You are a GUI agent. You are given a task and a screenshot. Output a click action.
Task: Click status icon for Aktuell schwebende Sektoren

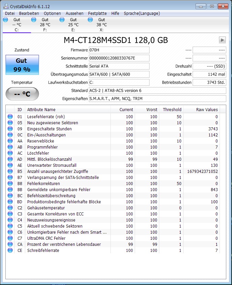pos(10,226)
